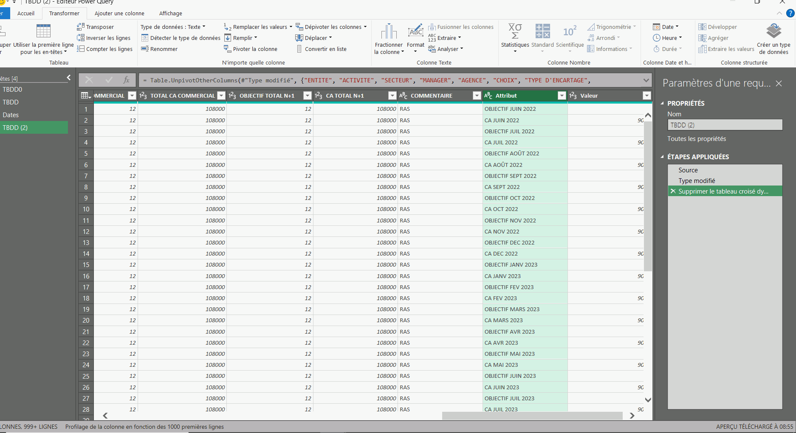The width and height of the screenshot is (796, 433).
Task: Open the Statistiques sigma tool
Action: [x=515, y=37]
